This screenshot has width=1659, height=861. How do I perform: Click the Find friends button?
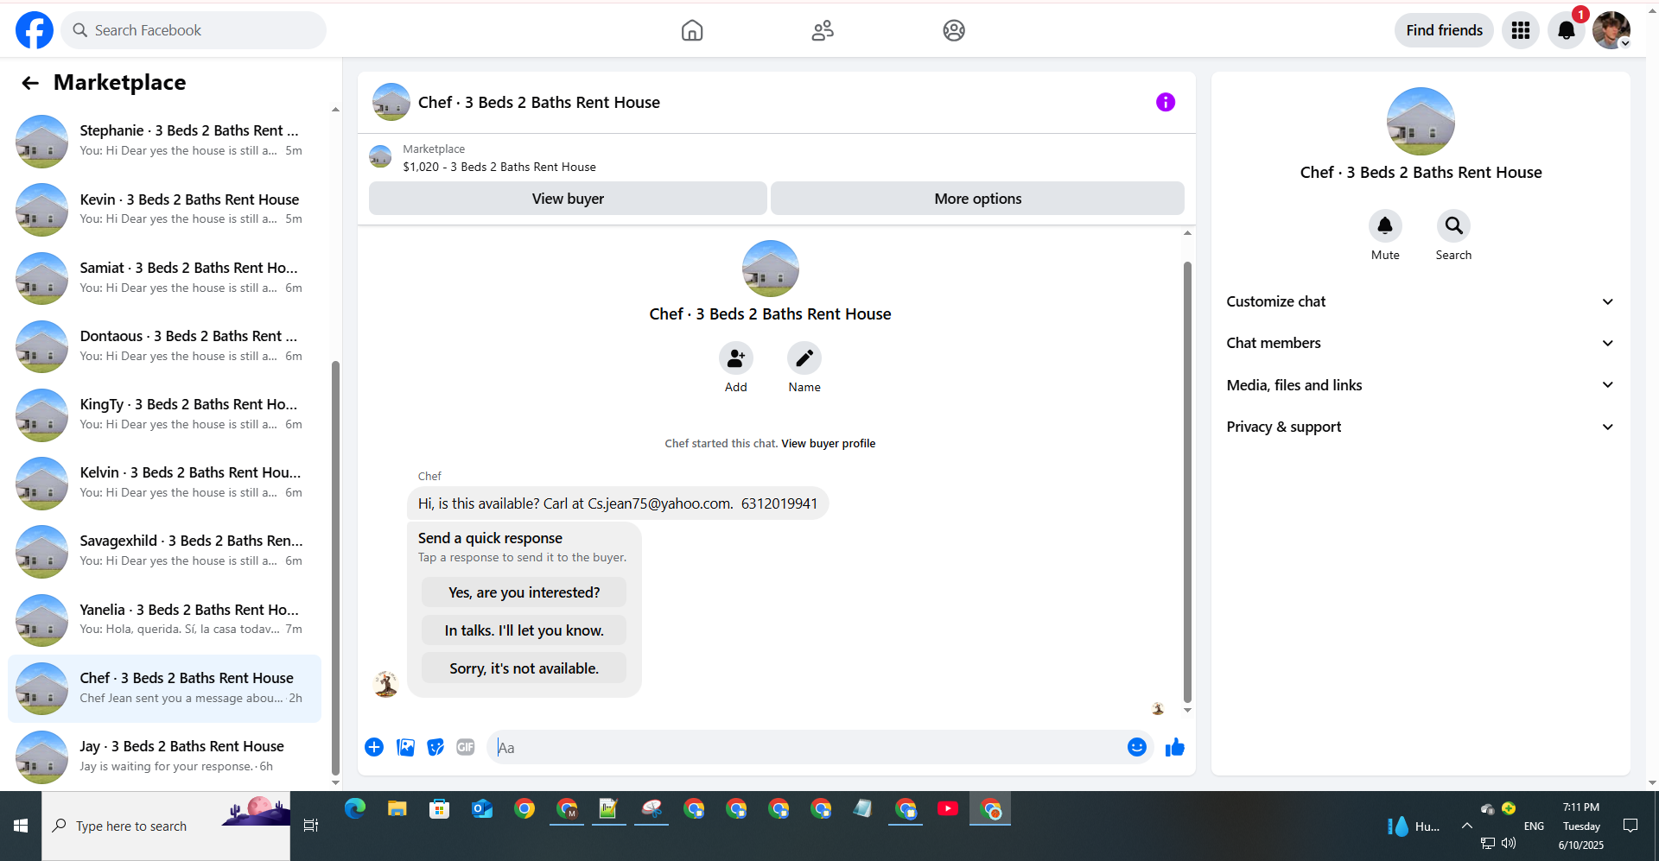point(1444,30)
